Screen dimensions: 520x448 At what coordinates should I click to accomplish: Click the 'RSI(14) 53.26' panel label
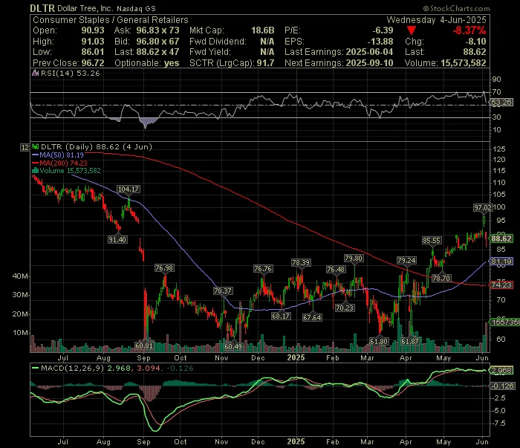click(x=70, y=74)
